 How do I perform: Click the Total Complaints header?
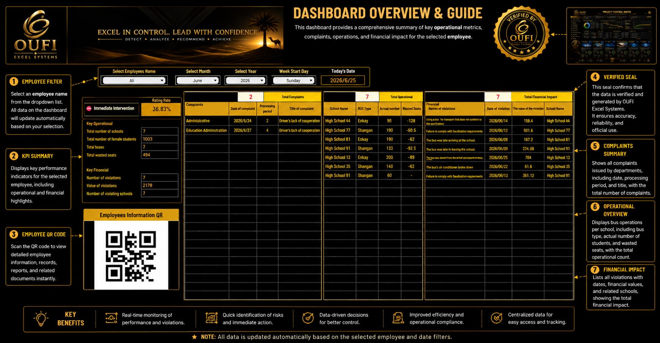tap(293, 97)
